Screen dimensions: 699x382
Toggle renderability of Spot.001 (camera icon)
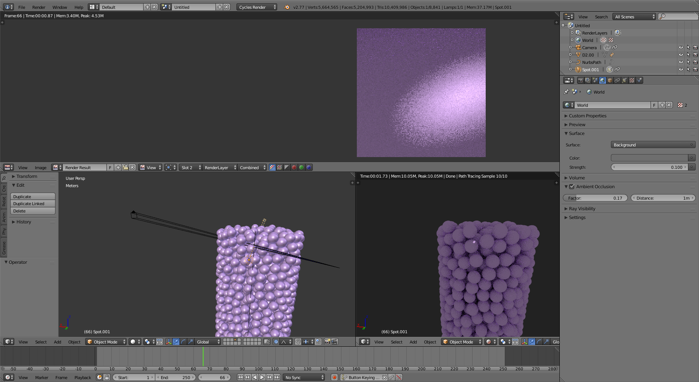pos(695,69)
